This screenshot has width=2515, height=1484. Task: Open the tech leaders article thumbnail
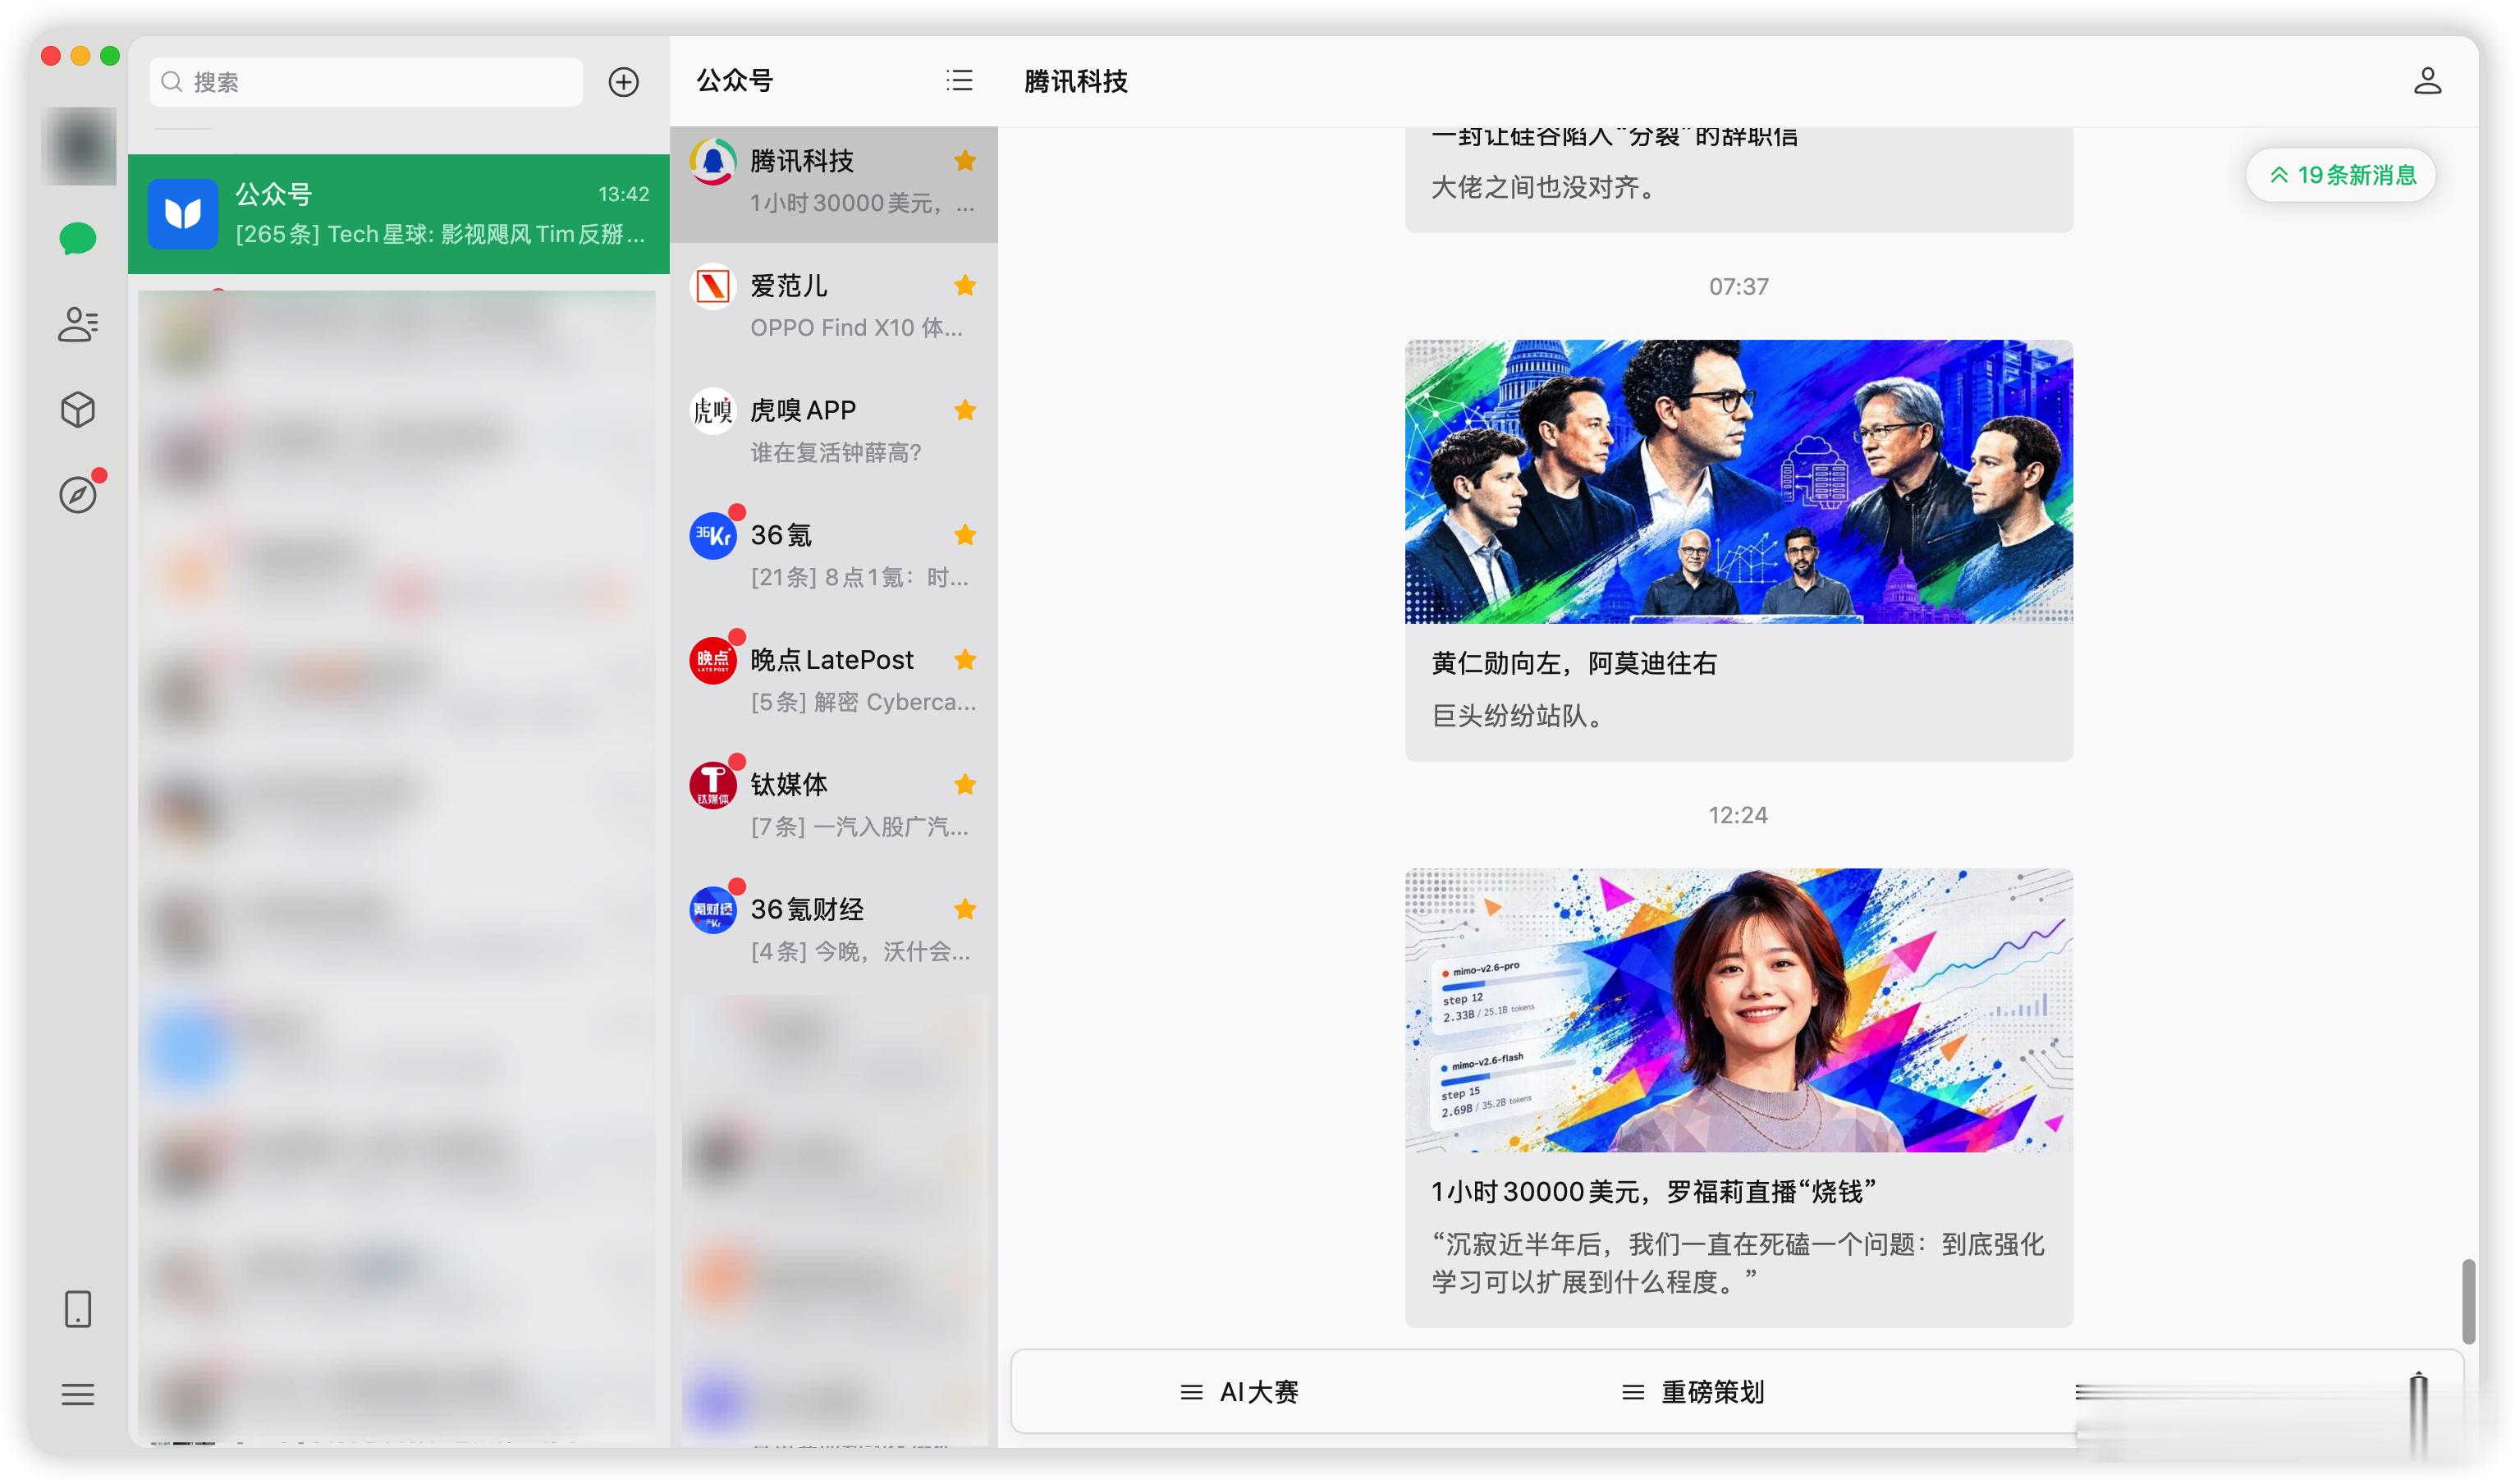(x=1738, y=482)
